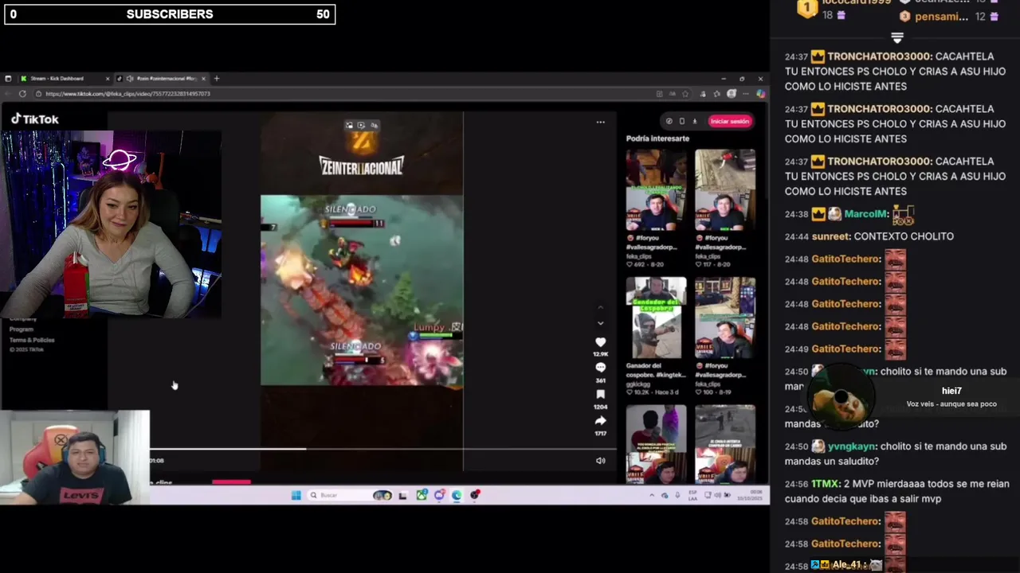
Task: Click sunreet username in chat
Action: coord(831,236)
